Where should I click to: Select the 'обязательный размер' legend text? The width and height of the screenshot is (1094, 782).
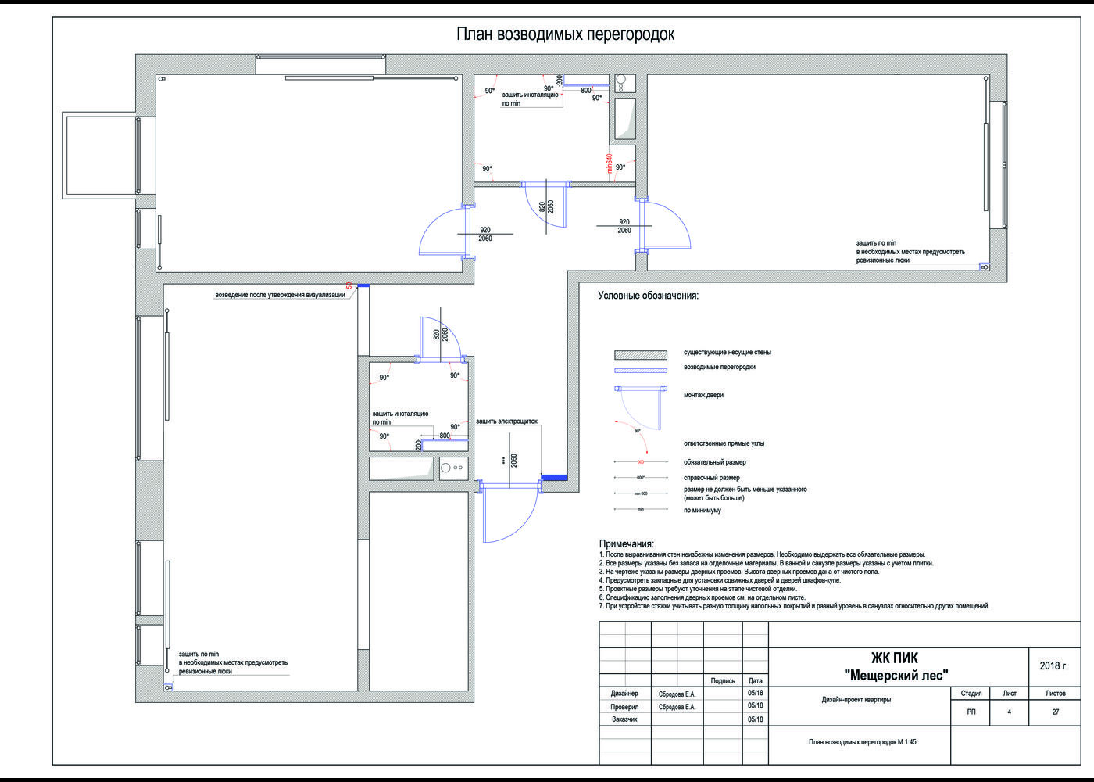pos(715,462)
